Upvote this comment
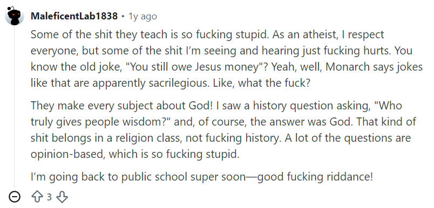Image resolution: width=434 pixels, height=208 pixels. tap(37, 197)
